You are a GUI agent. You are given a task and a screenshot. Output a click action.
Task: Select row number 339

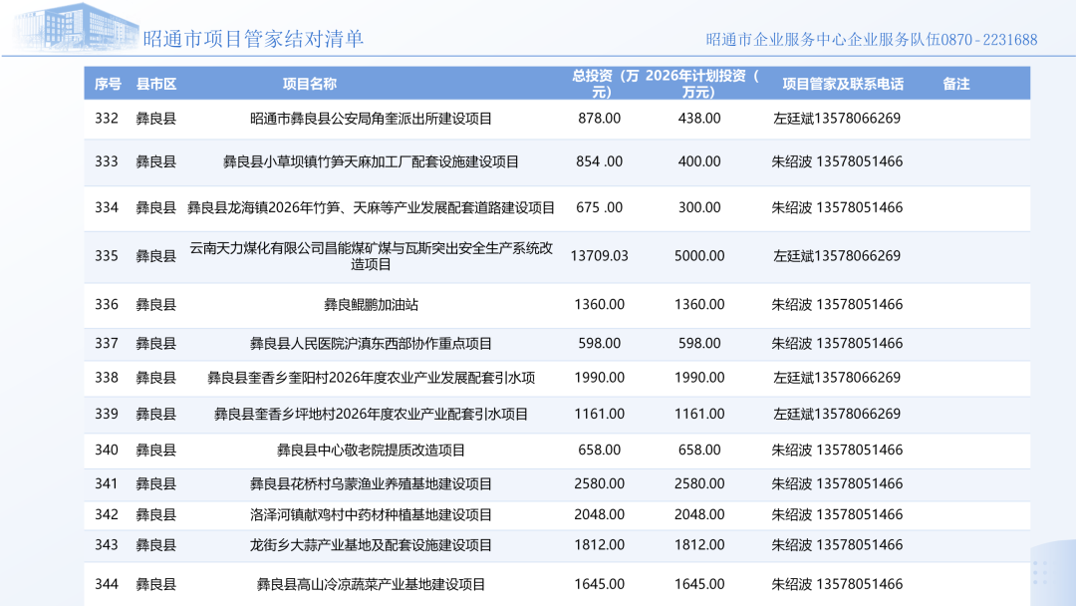coord(107,414)
